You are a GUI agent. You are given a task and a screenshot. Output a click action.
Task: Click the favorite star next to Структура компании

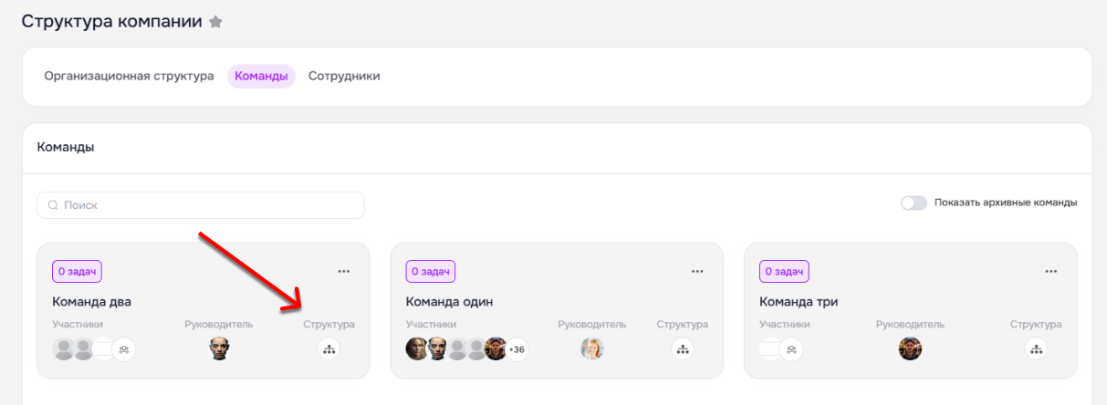[215, 22]
